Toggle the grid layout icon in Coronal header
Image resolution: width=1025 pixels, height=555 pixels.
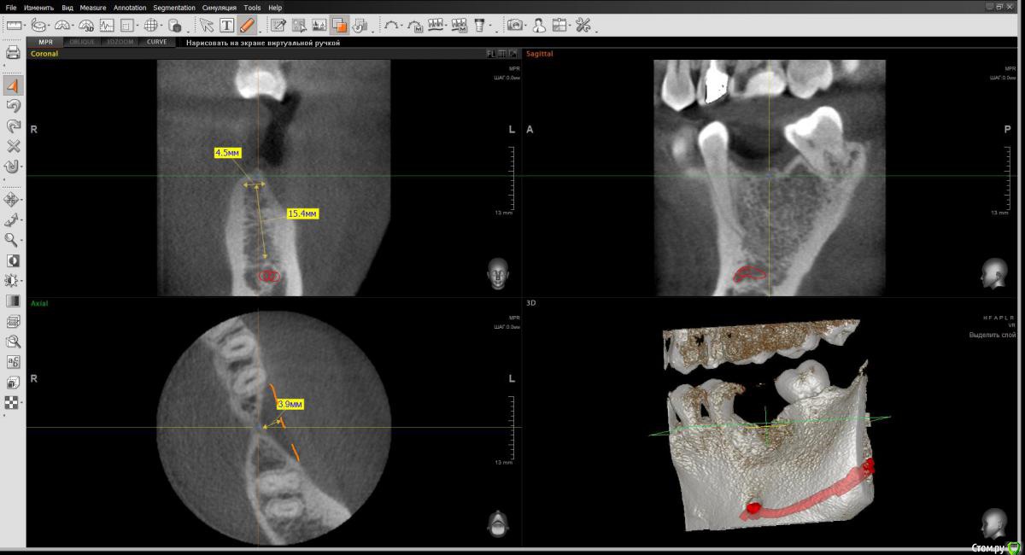(502, 54)
